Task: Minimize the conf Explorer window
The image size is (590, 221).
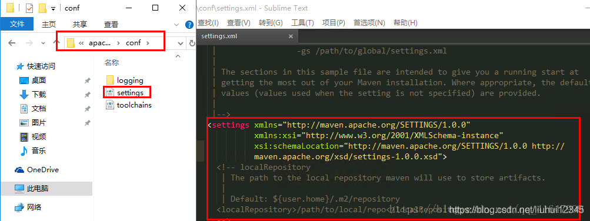Action: click(128, 8)
